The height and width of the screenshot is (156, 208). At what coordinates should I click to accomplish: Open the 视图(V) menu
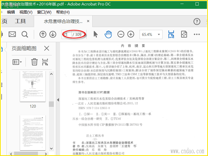pos(26,12)
